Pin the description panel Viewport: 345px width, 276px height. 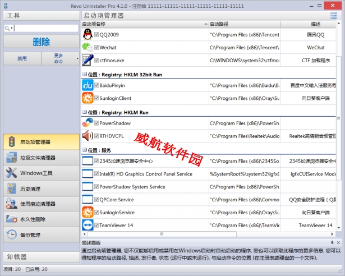(x=332, y=242)
